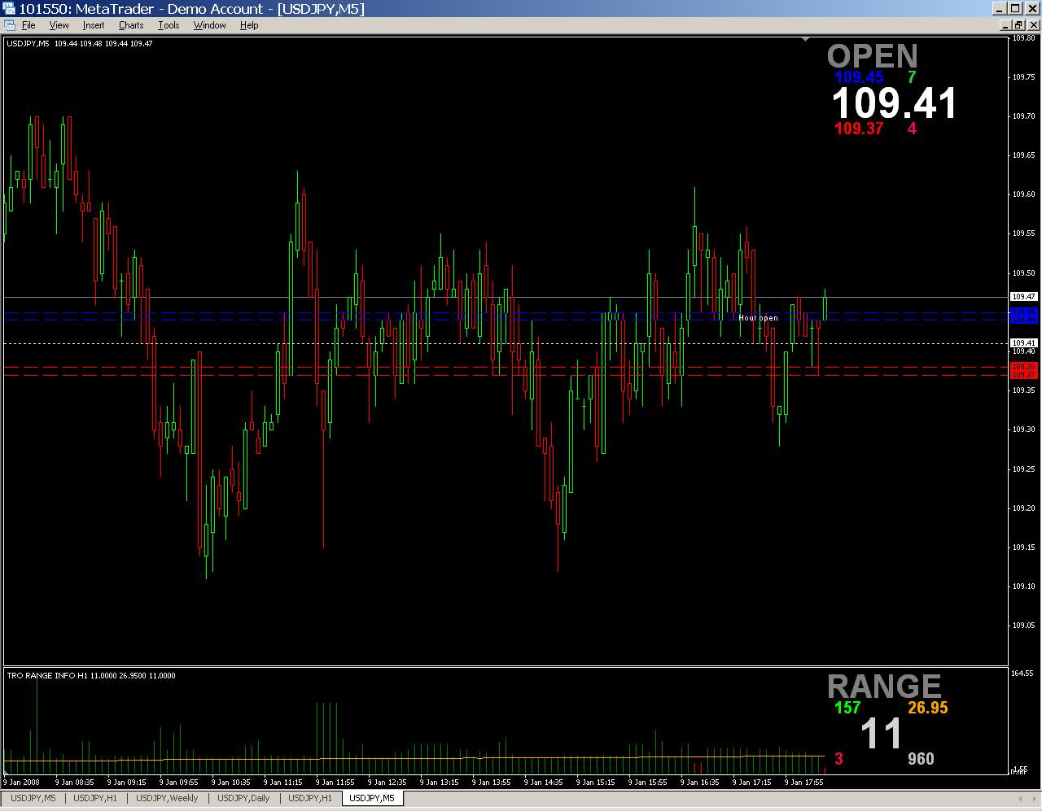
Task: Select the USDJPY,H1 tab right of the Daily tab
Action: 310,798
